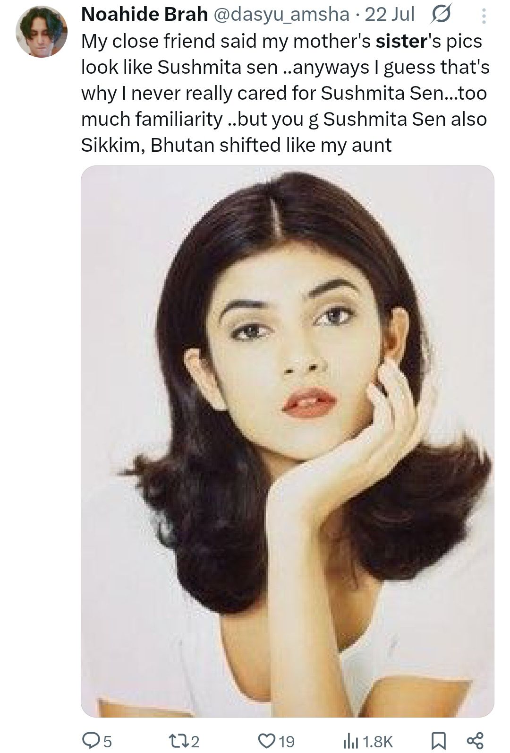The image size is (510, 753).
Task: Open the @dasyu_amsha handle
Action: coord(282,15)
